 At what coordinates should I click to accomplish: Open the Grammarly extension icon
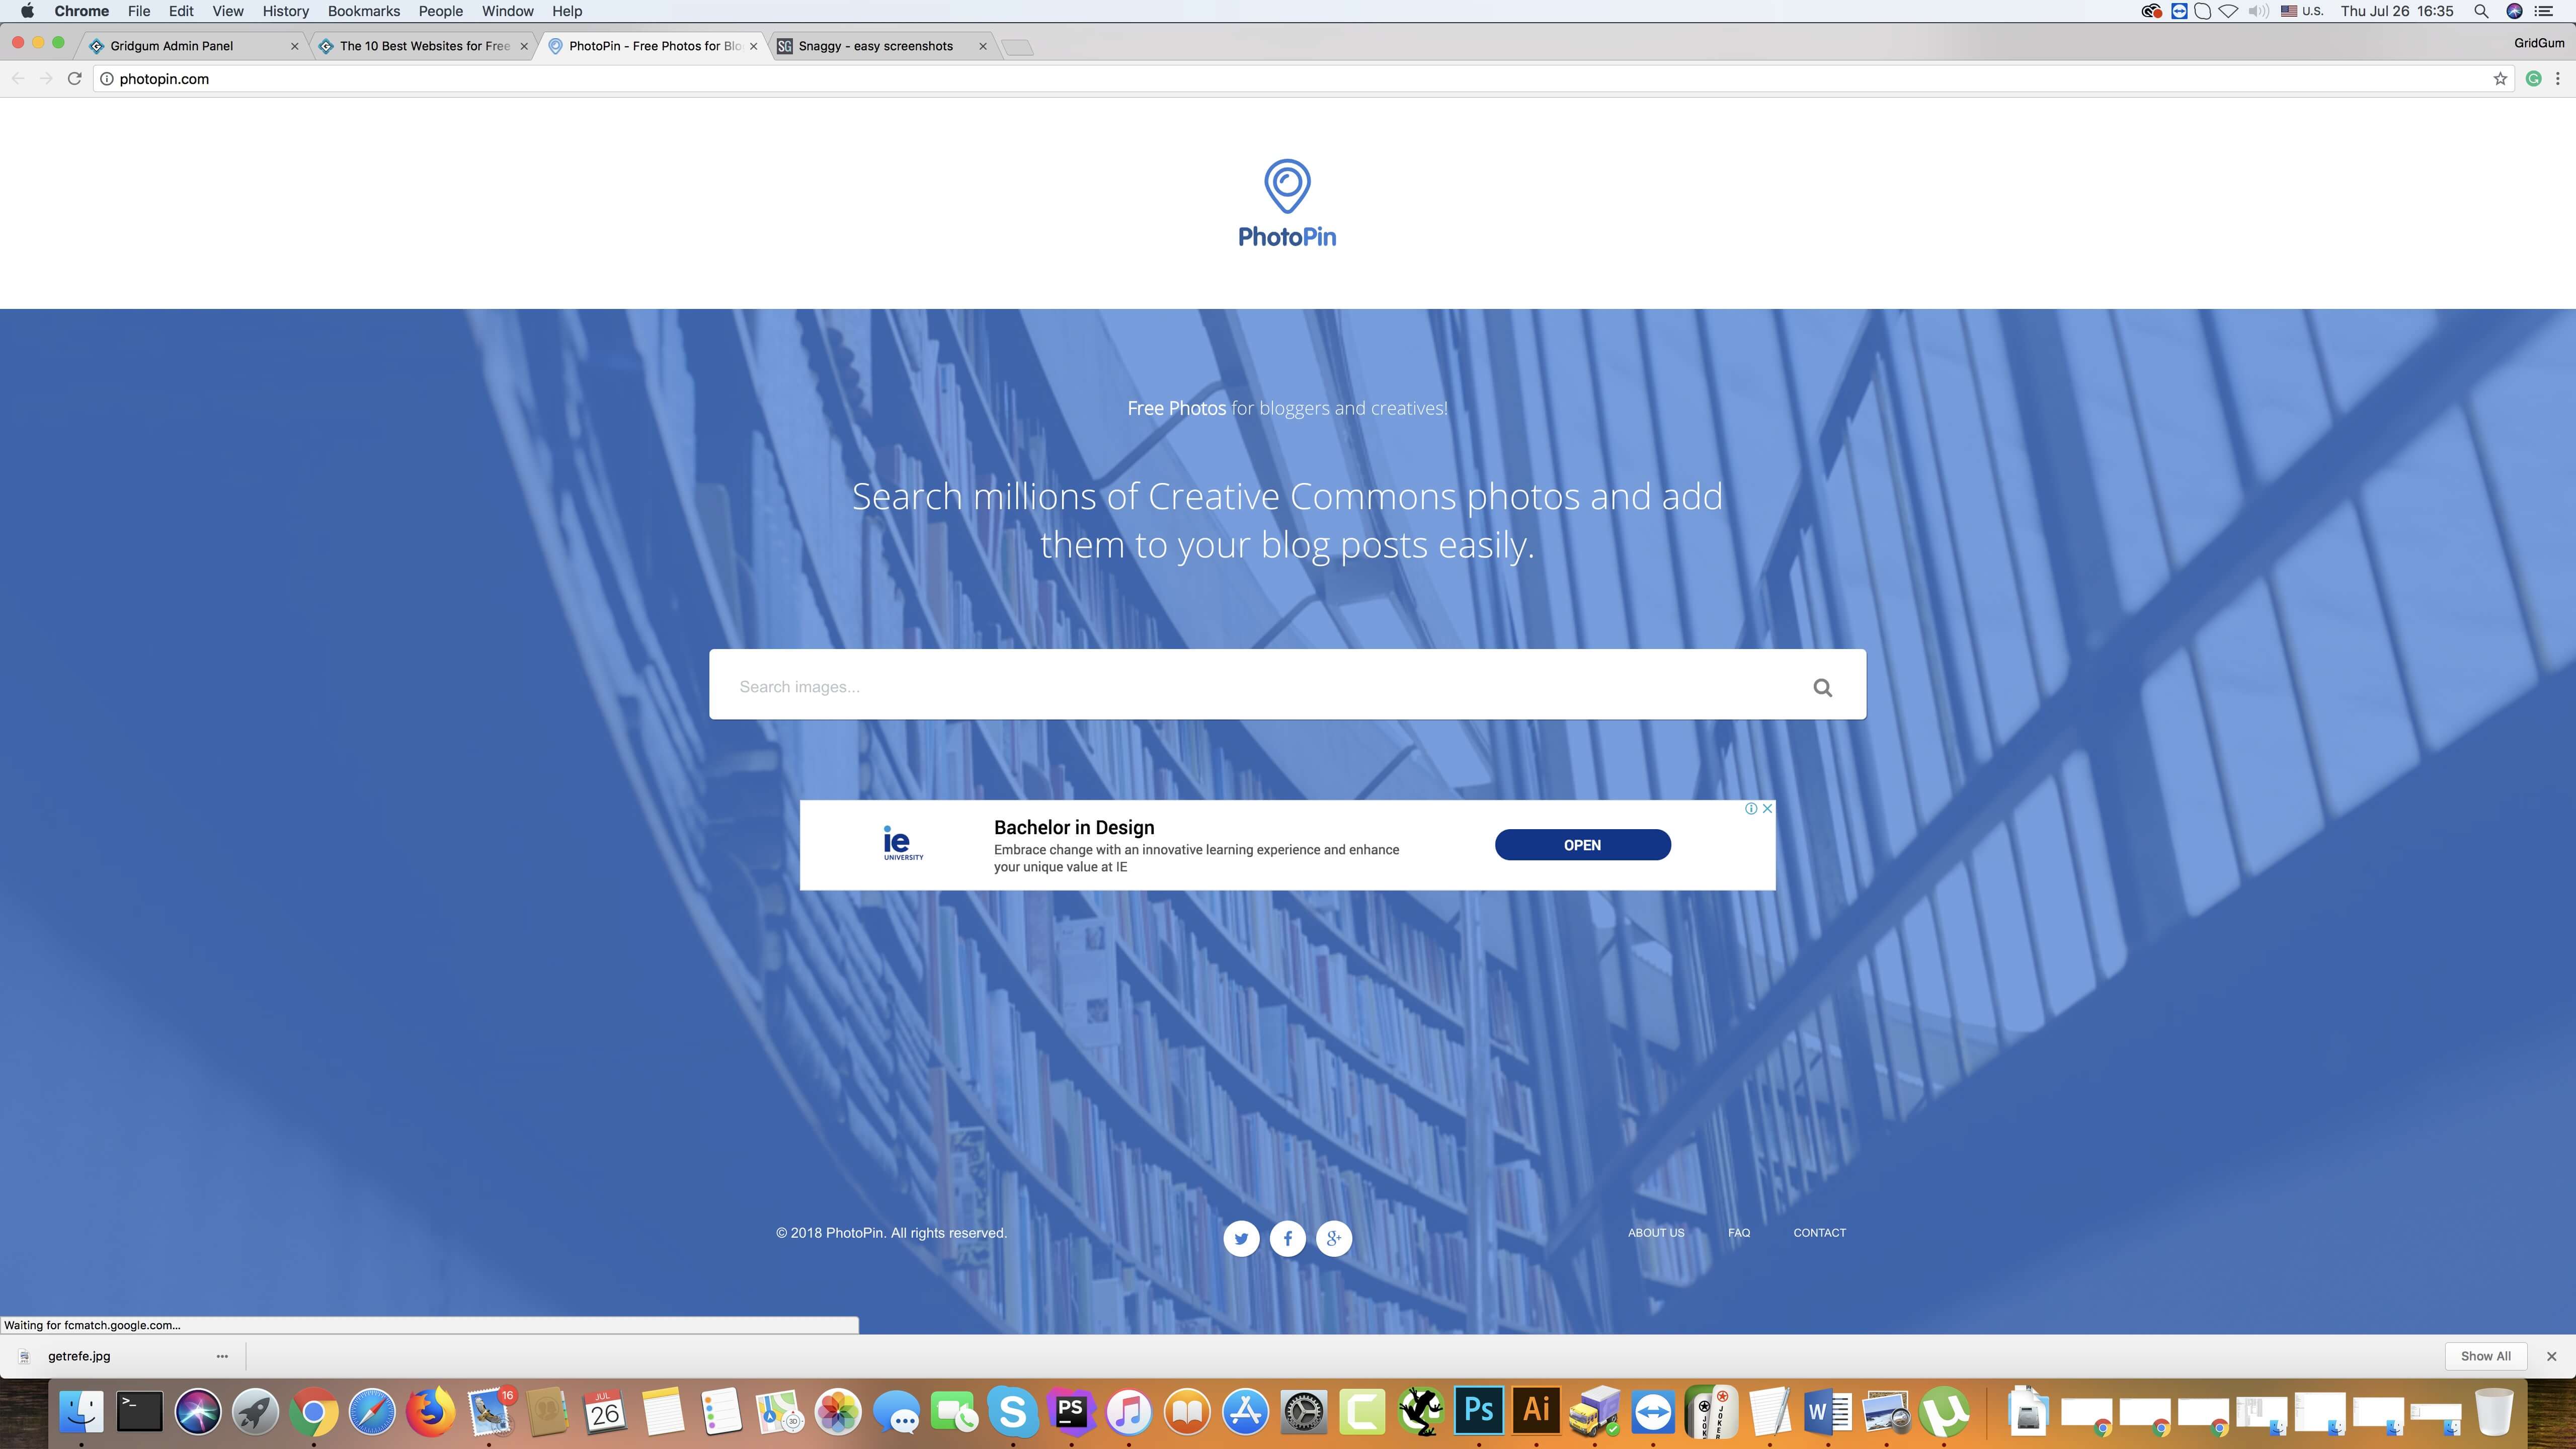[x=2533, y=79]
